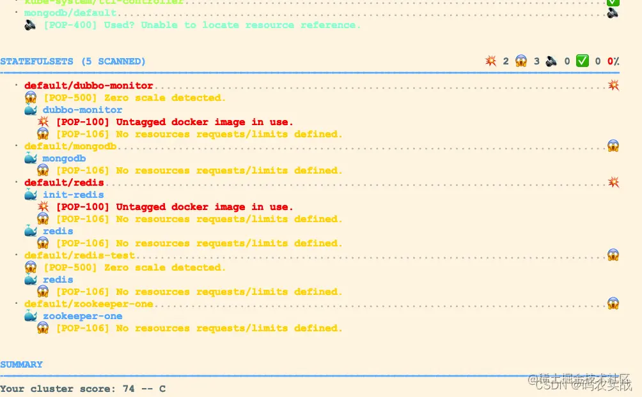The height and width of the screenshot is (397, 642).
Task: Click the explosion icon ending the default/redis row
Action: [613, 183]
